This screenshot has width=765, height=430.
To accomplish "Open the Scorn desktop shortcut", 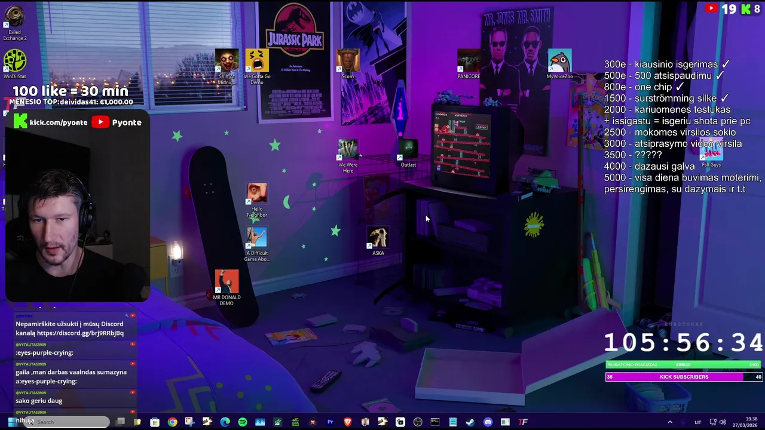I will 348,64.
